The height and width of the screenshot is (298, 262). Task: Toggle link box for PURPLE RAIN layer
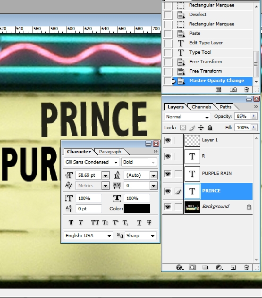click(x=178, y=174)
